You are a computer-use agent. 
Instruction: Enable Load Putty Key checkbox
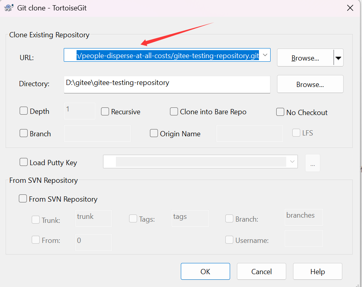tap(24, 162)
